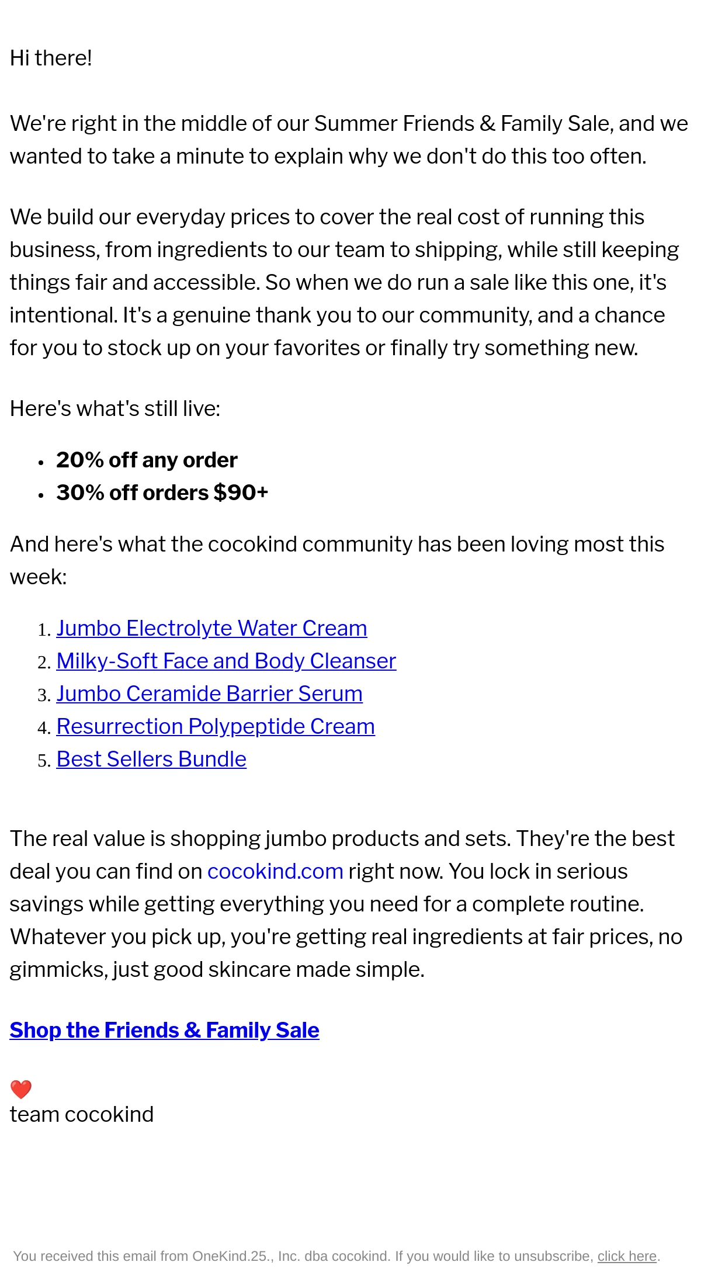Viewport: 701px width, 1269px height.
Task: Click the 'gimmicks, just good skincare' closing line
Action: pyautogui.click(x=217, y=969)
